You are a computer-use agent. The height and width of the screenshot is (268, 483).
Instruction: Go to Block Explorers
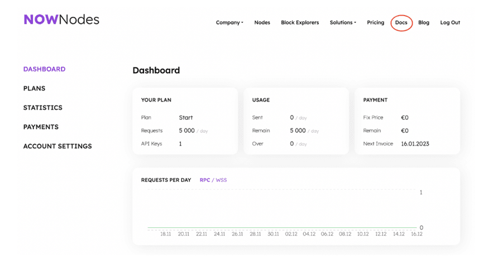point(300,23)
